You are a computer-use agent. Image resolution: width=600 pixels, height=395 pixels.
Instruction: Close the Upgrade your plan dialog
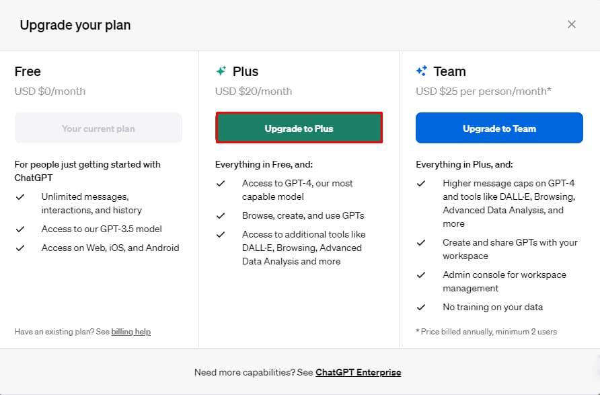(572, 24)
